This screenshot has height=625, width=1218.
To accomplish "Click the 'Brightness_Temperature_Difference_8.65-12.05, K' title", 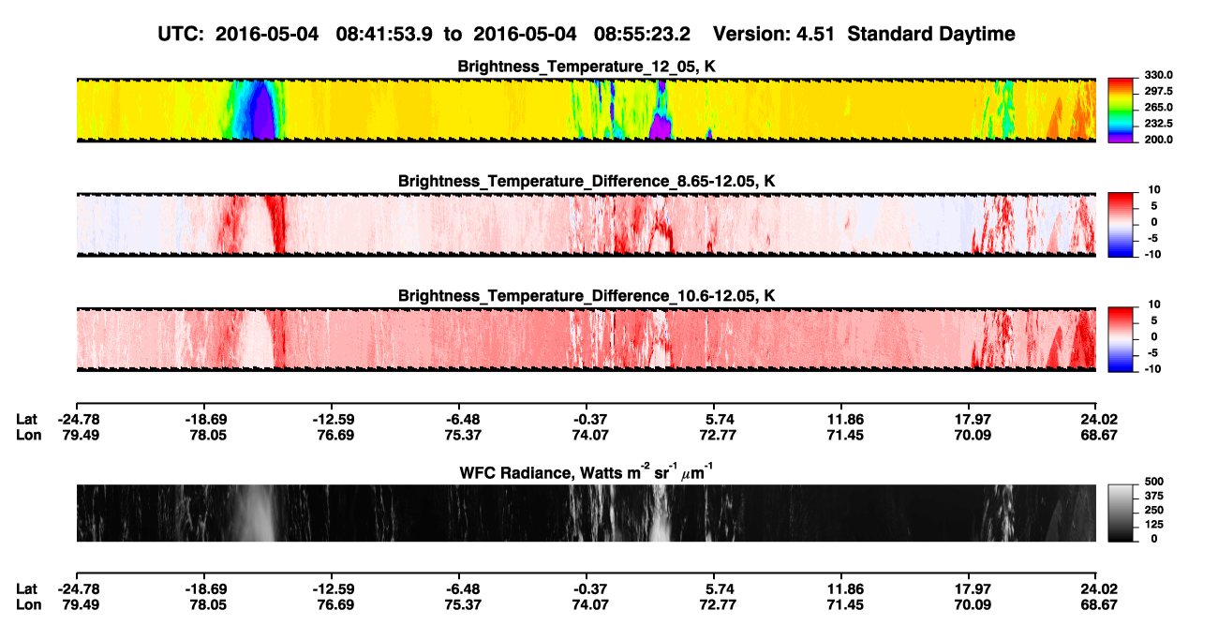I will 587,181.
